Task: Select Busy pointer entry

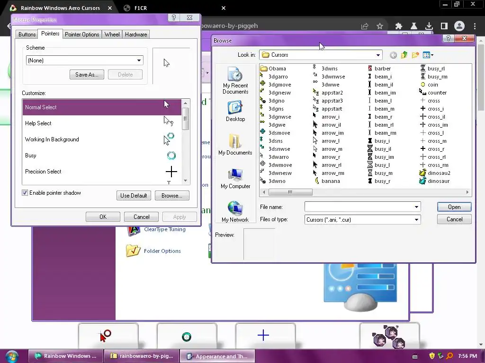Action: pyautogui.click(x=102, y=155)
